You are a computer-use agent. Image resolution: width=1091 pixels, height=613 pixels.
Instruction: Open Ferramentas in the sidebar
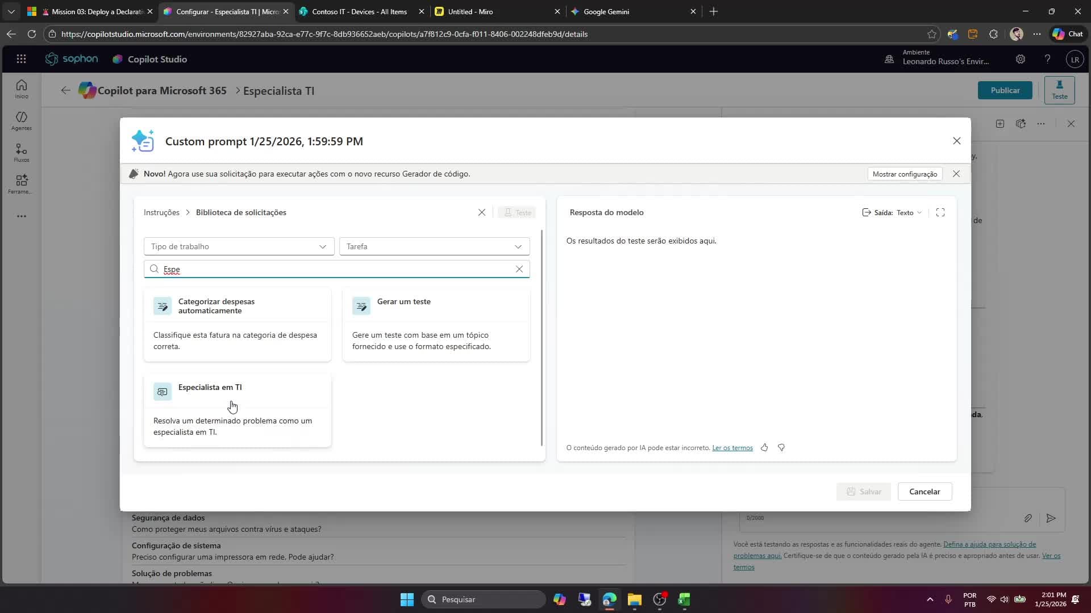21,183
